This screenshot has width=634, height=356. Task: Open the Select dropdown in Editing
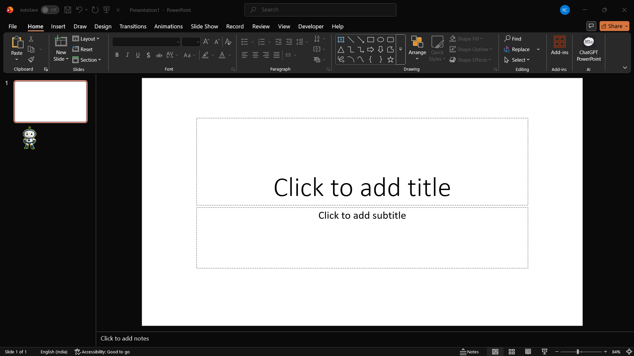pos(517,60)
